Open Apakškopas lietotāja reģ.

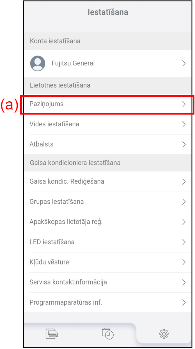click(108, 222)
